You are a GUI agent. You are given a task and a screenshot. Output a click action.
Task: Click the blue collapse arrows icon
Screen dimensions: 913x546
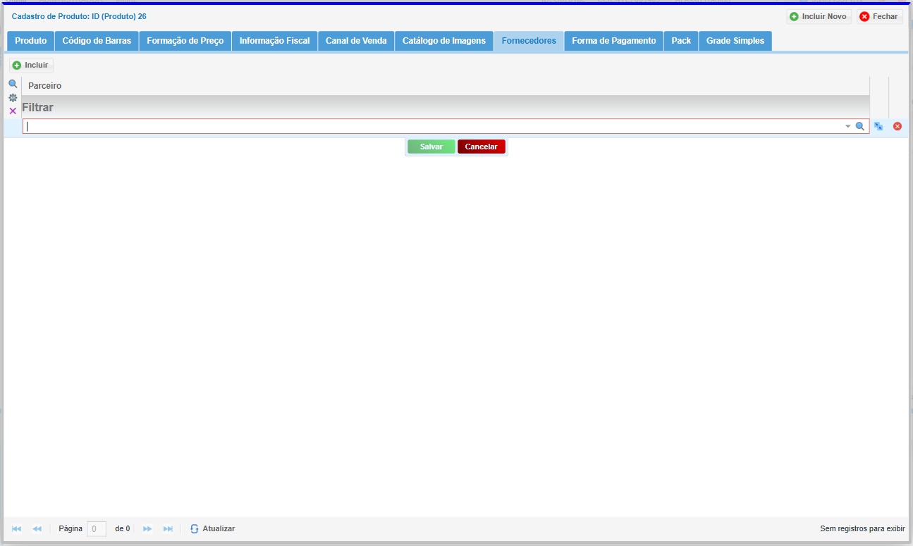pyautogui.click(x=878, y=126)
